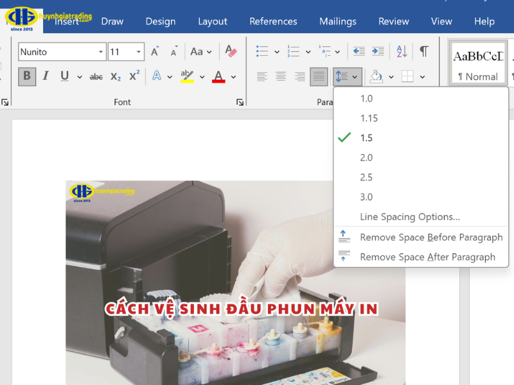Select the Subscript icon

click(x=117, y=76)
